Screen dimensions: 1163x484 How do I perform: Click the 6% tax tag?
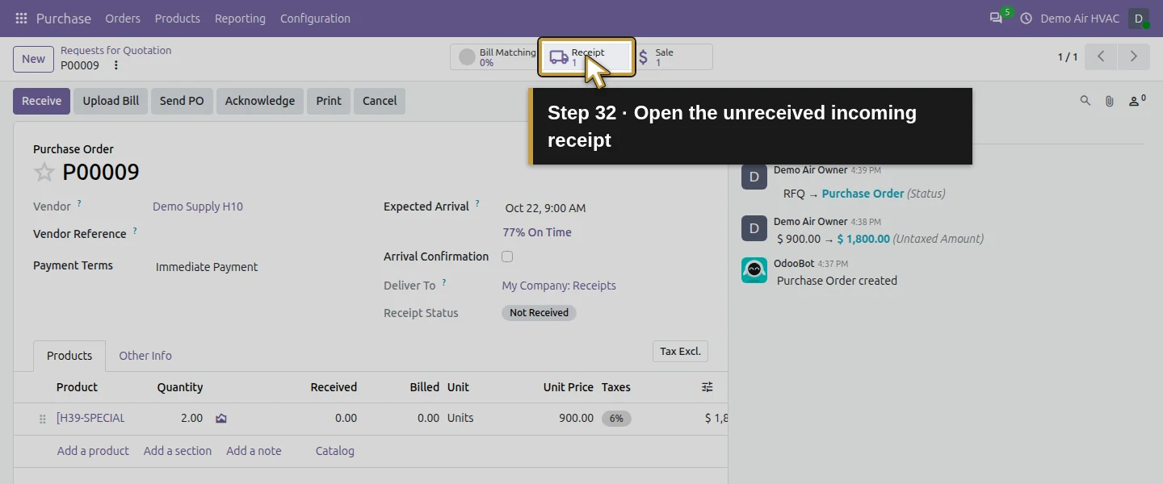pos(616,419)
